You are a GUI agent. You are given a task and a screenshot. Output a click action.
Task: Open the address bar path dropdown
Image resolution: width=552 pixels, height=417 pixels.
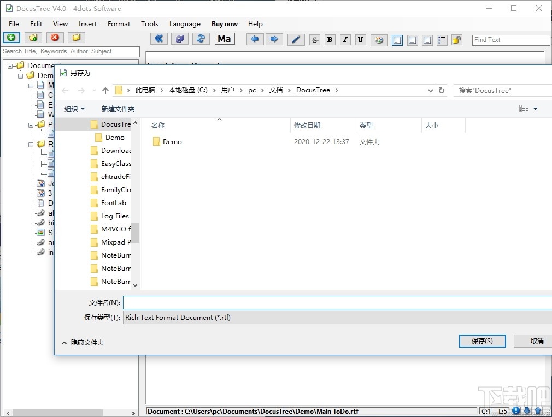click(x=430, y=91)
